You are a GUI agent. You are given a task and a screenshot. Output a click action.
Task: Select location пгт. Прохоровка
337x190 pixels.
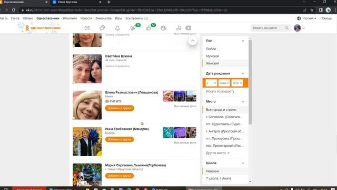tap(225, 138)
